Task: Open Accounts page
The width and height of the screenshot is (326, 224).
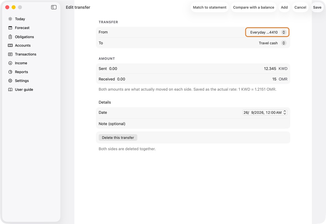Action: pos(23,45)
